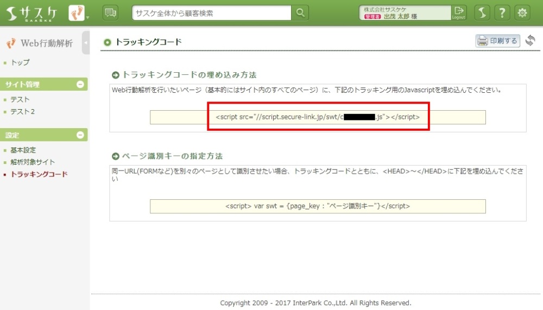Open the help question mark icon

coord(502,13)
